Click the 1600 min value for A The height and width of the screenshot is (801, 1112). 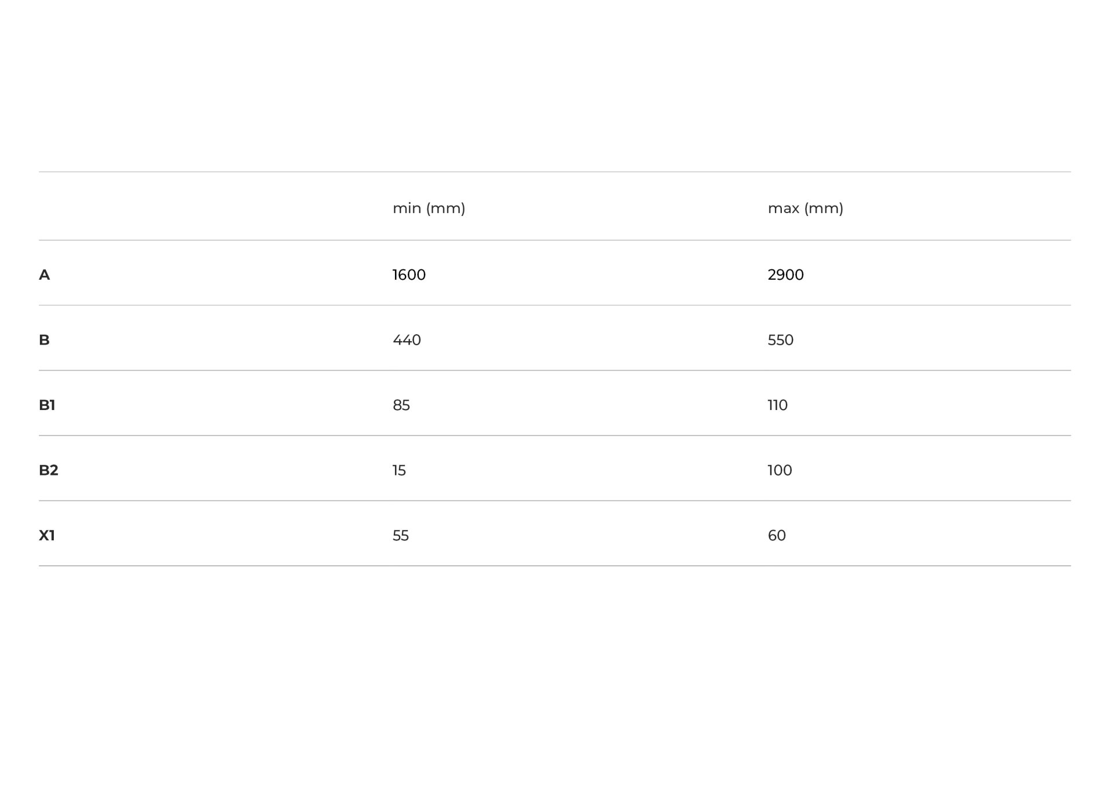click(x=409, y=275)
